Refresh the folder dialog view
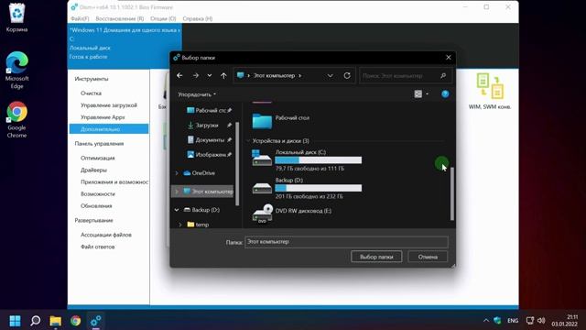 [347, 75]
